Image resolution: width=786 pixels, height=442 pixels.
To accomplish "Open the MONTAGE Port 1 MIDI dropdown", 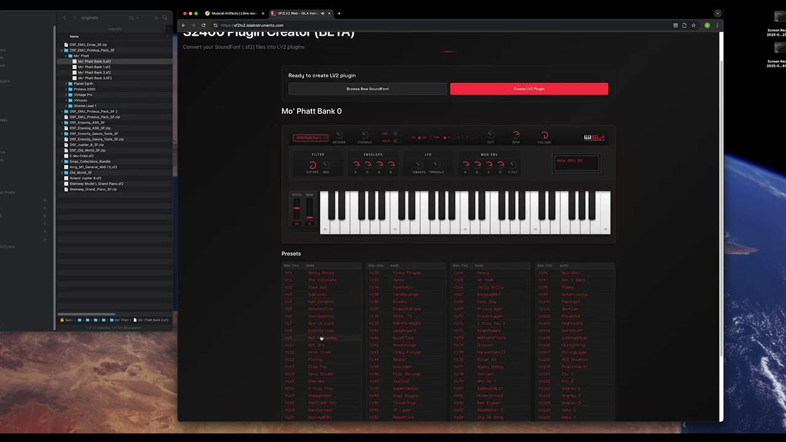I will coord(310,138).
